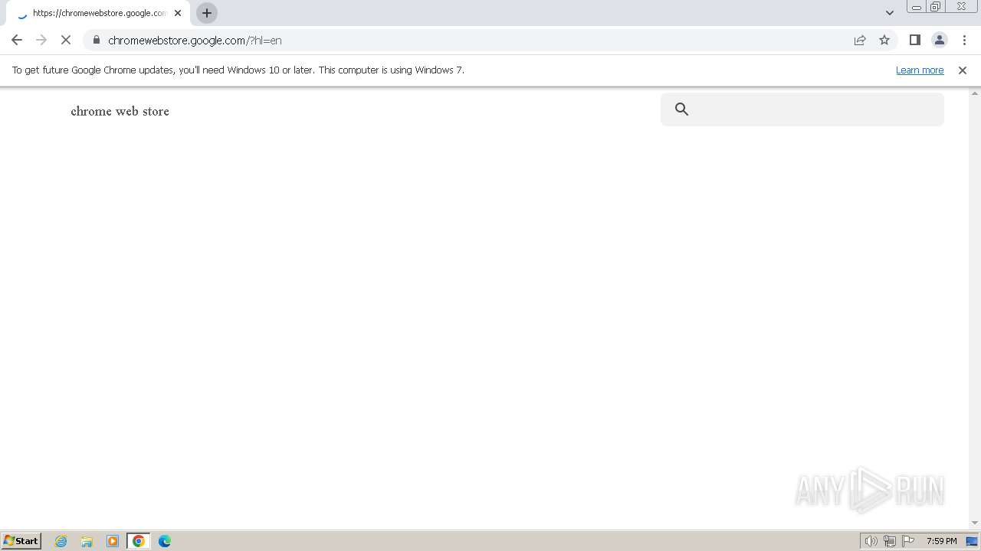Screen dimensions: 981x551
Task: View site information via padlock icon
Action: tap(96, 40)
